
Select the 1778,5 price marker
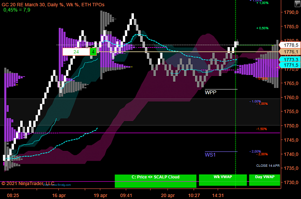click(289, 45)
